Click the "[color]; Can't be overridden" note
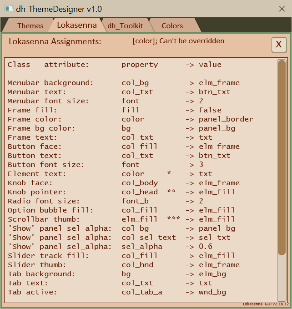 [x=178, y=41]
